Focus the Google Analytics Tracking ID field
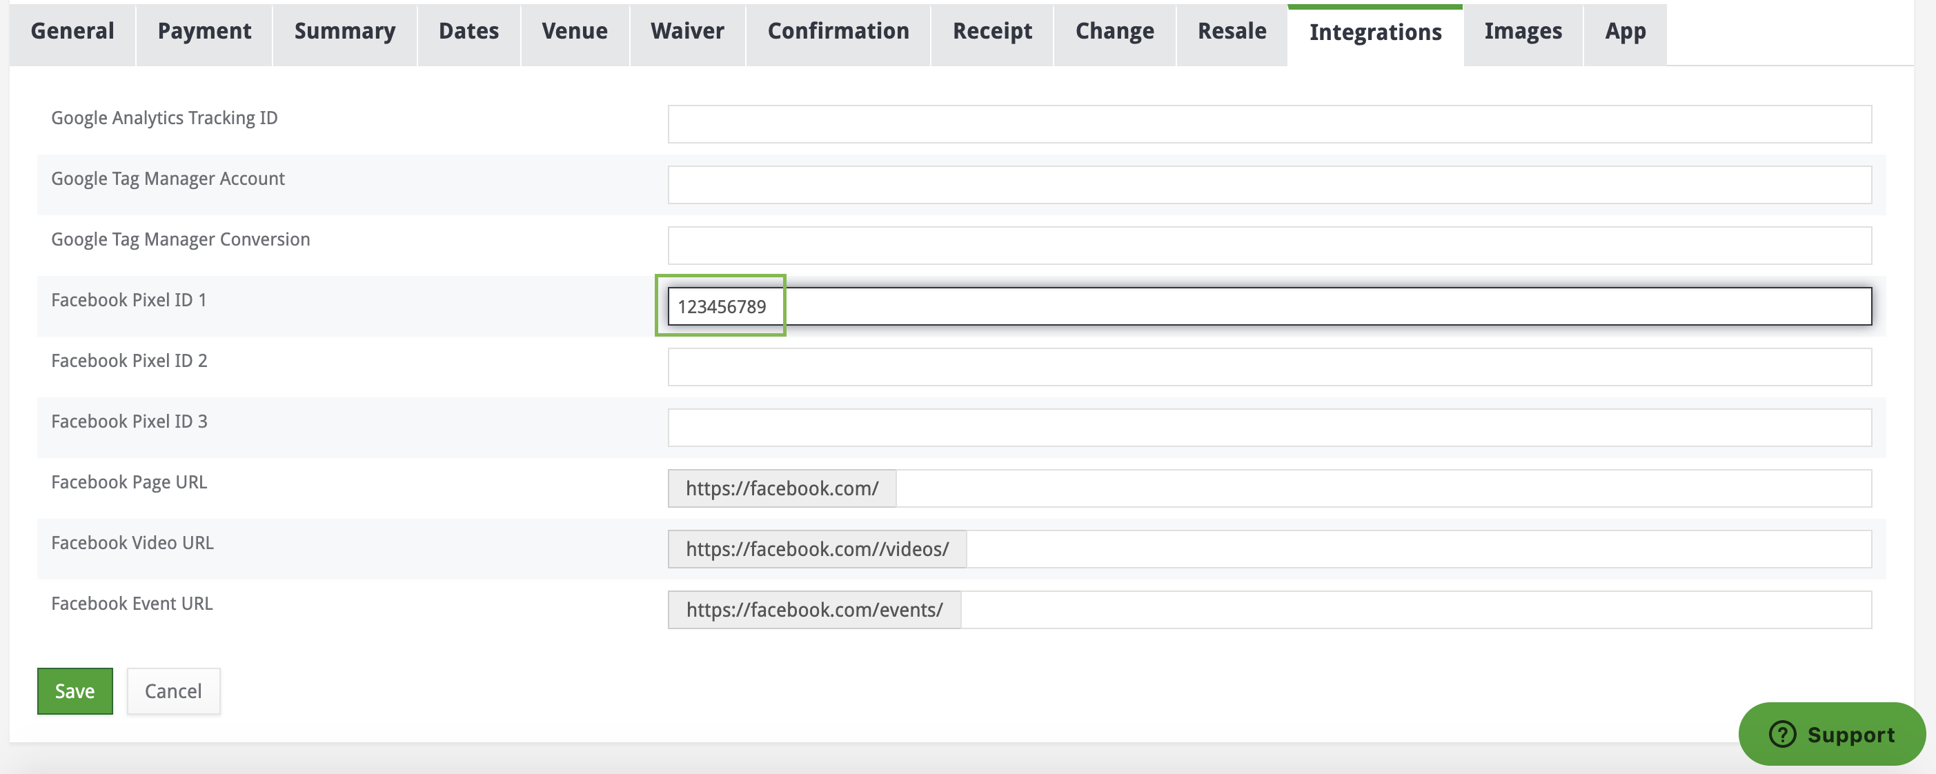 point(1270,124)
